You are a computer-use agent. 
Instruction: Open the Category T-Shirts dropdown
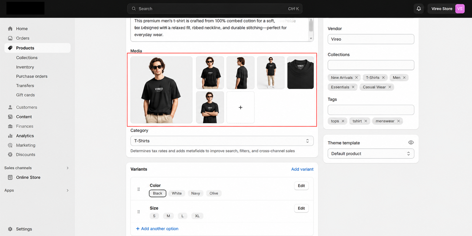[222, 141]
